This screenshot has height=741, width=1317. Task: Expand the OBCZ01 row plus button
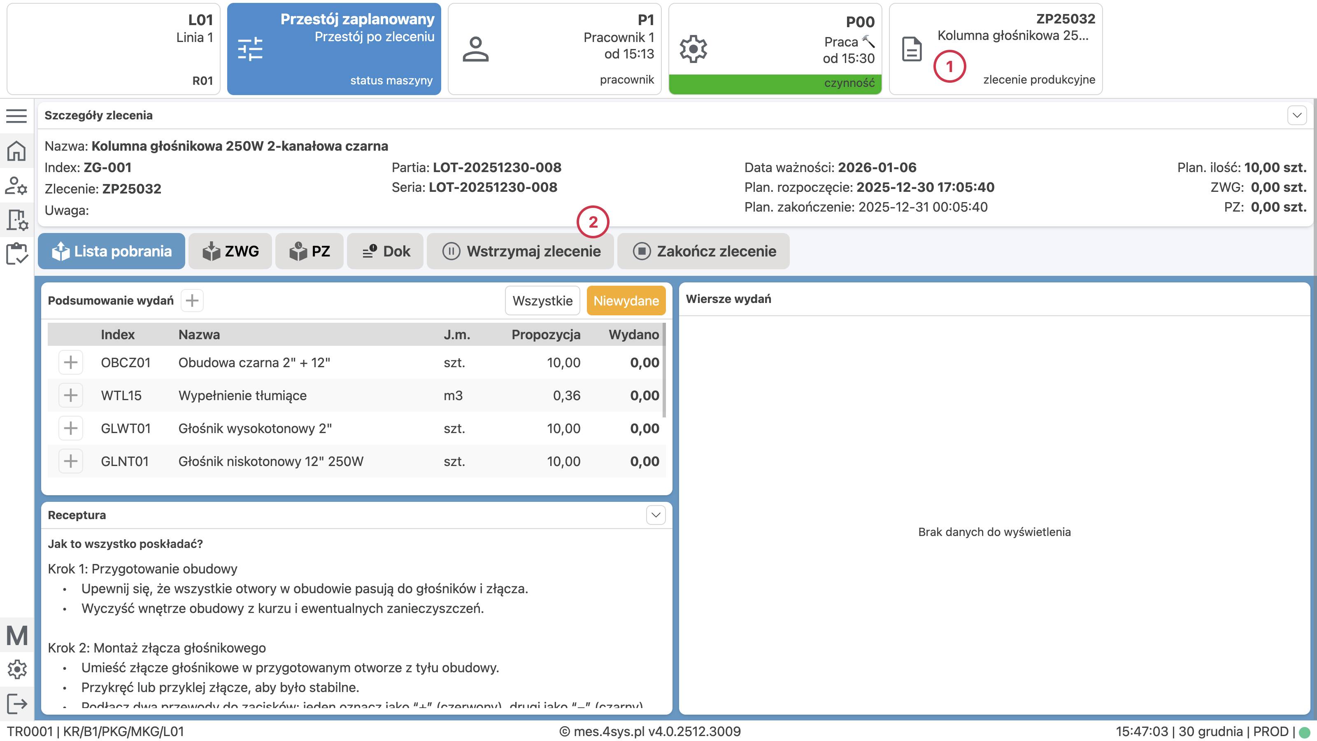(70, 363)
